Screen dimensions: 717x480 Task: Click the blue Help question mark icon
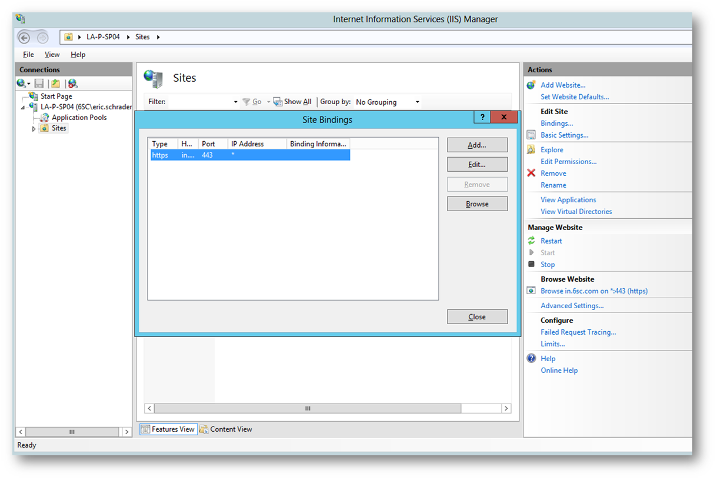tap(531, 358)
